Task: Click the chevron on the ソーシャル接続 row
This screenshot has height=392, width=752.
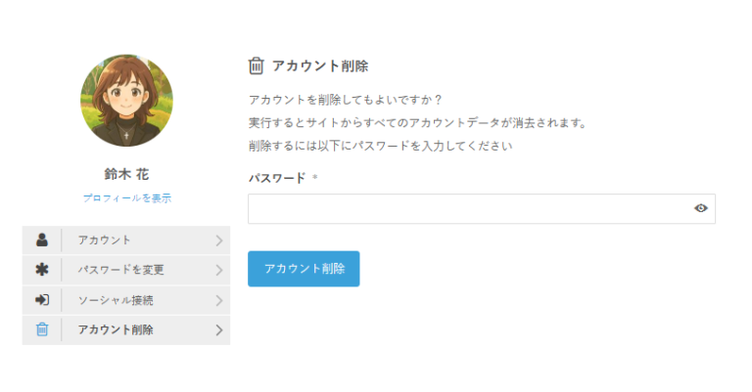Action: pyautogui.click(x=218, y=299)
